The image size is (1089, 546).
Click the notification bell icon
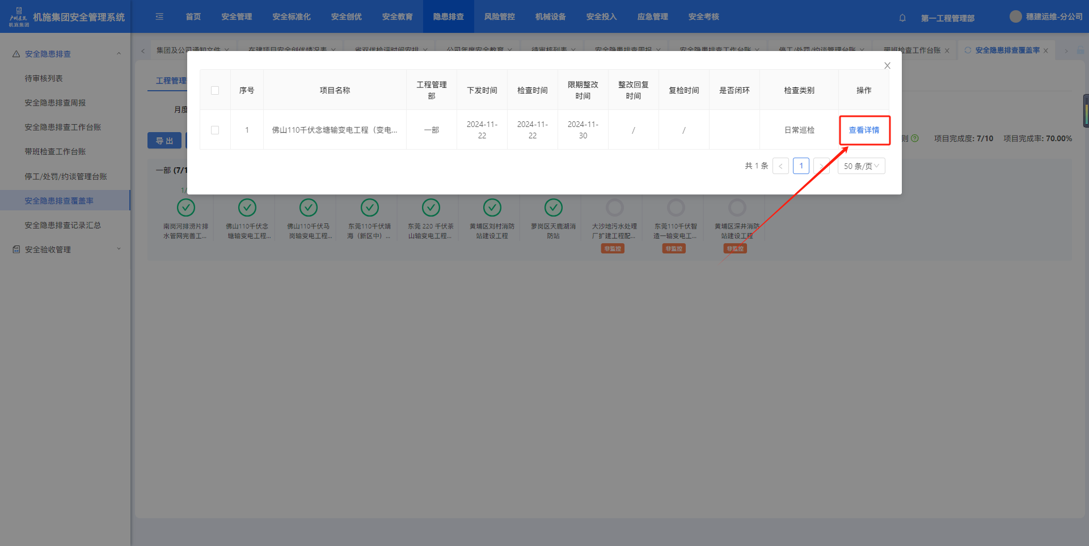[902, 18]
